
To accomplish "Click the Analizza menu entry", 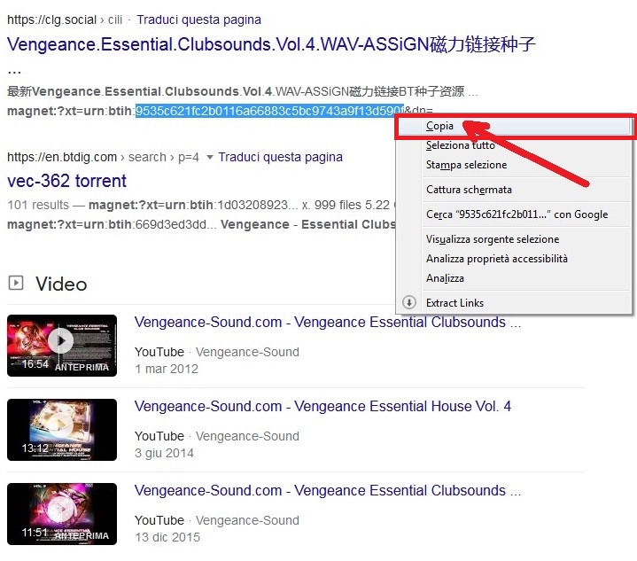I will 514,278.
